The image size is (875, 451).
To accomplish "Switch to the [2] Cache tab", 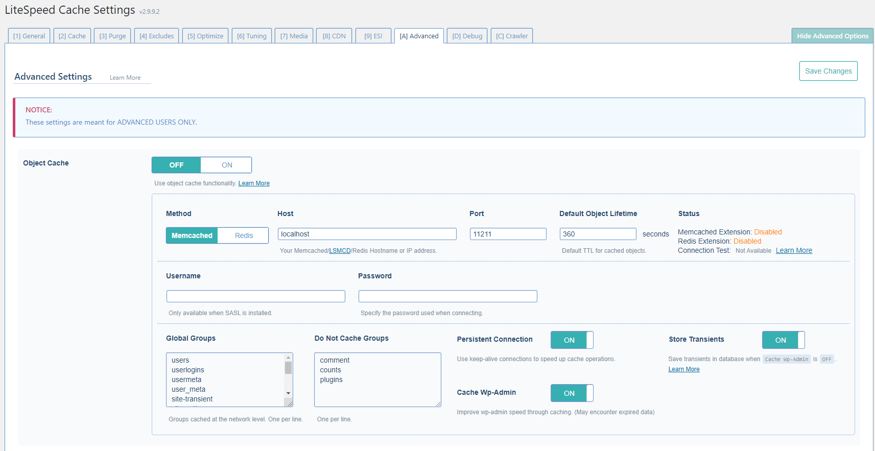I will point(72,36).
